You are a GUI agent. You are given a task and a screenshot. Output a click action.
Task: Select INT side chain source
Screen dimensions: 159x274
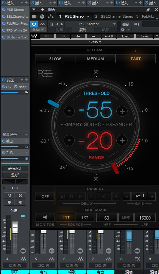tap(66, 217)
